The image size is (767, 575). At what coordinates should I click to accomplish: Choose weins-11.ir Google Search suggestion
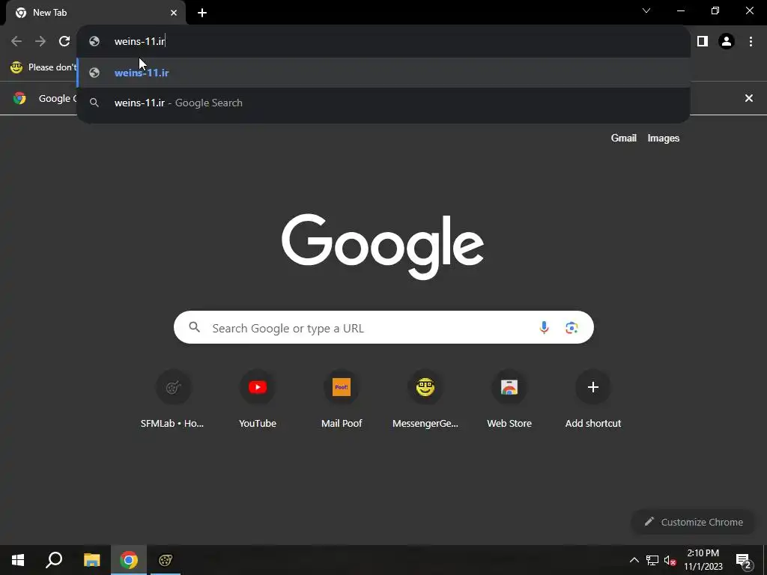click(384, 103)
